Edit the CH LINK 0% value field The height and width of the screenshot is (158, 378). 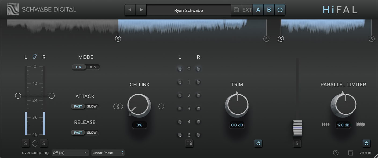139,125
